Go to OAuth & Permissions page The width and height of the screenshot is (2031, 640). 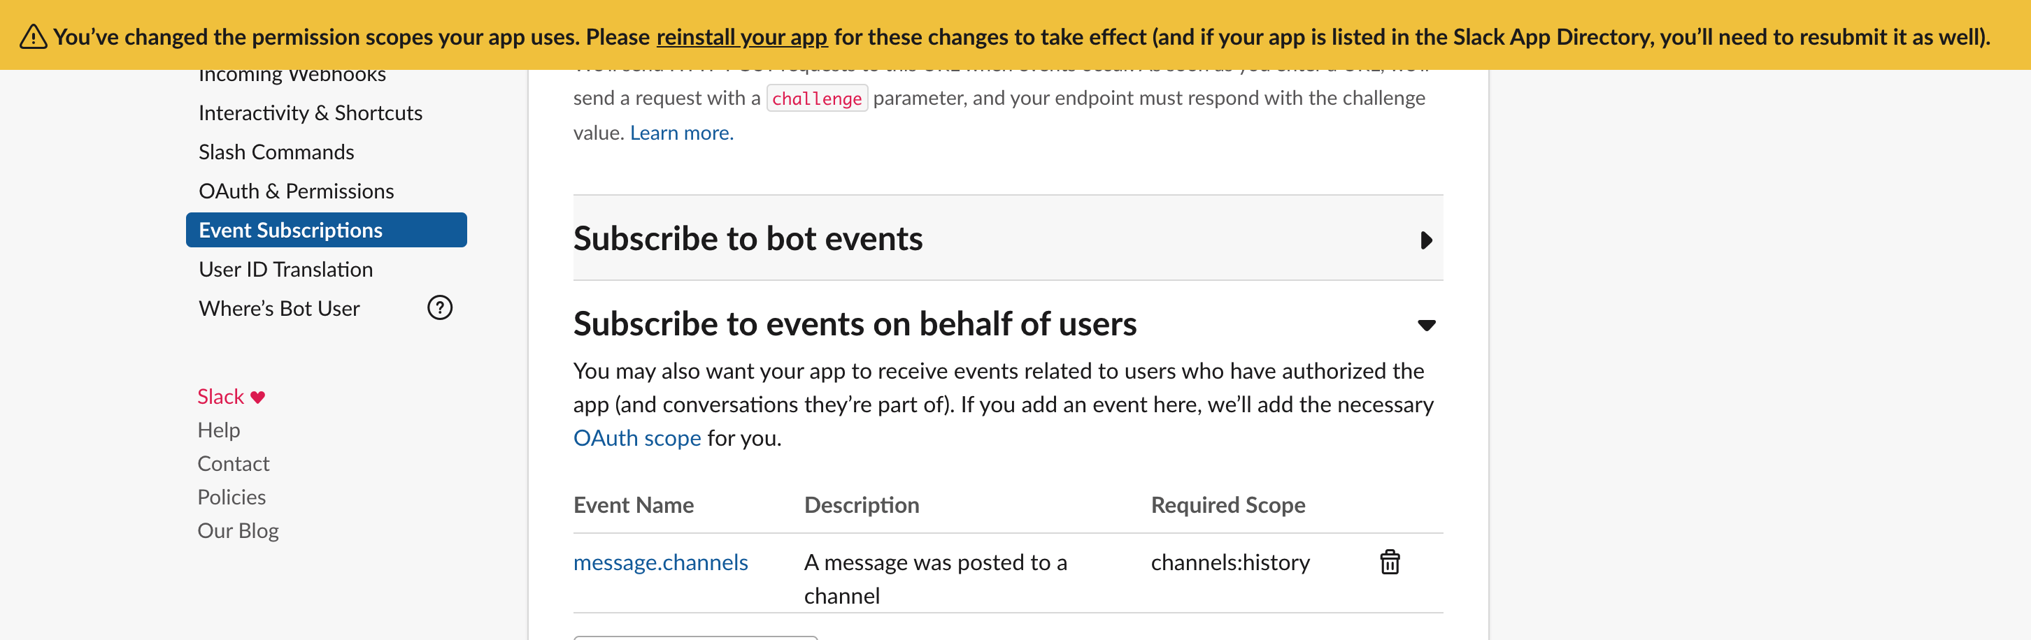click(296, 191)
